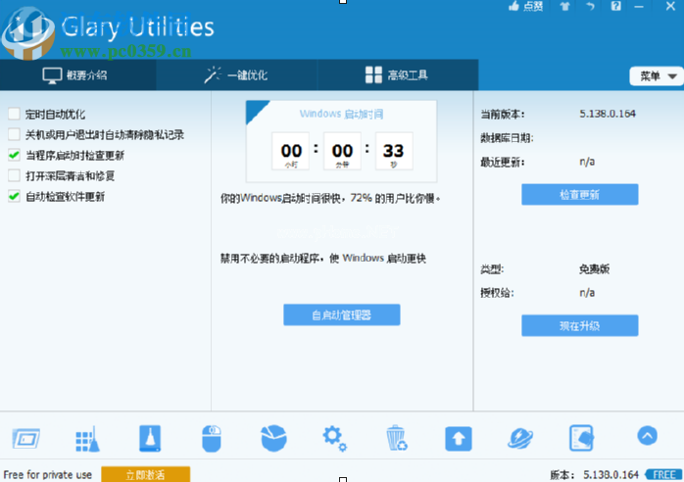
Task: Open the planet browser assistant icon
Action: (x=520, y=437)
